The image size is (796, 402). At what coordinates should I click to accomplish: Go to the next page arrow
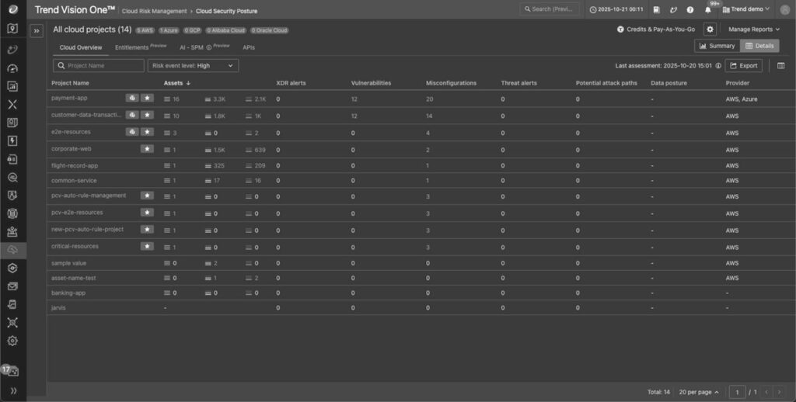click(x=779, y=392)
